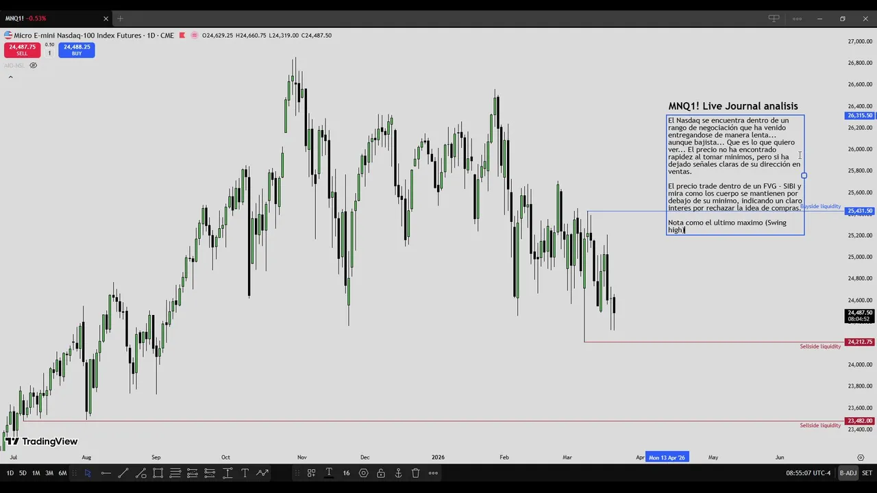Toggle B-ADJ back adjustment

pos(848,473)
